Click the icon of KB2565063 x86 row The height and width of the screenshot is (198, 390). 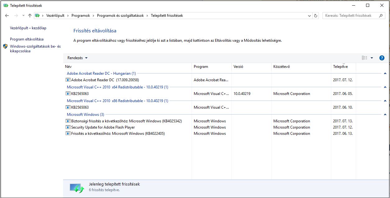point(68,107)
